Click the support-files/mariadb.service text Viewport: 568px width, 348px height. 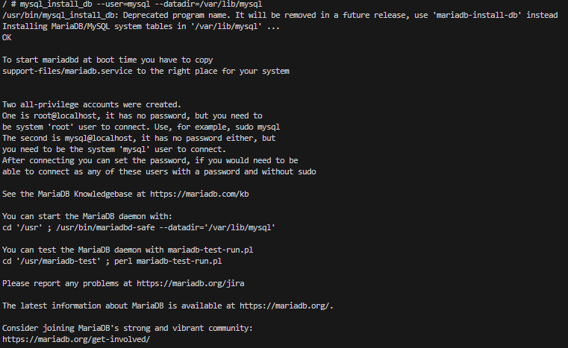click(67, 72)
